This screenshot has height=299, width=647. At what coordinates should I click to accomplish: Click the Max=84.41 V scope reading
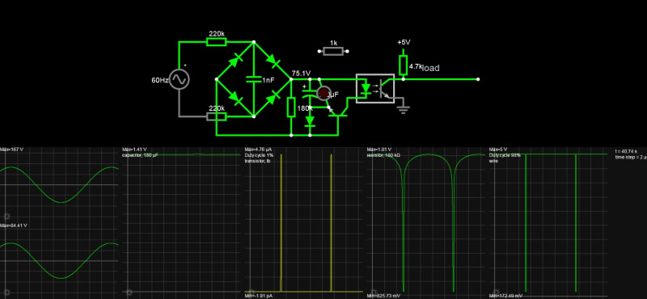click(13, 225)
